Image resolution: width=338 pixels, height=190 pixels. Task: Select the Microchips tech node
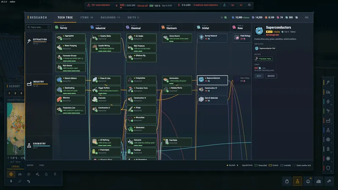tap(142, 119)
